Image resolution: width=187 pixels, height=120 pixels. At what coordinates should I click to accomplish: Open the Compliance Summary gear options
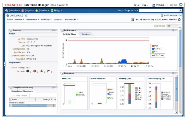pyautogui.click(x=54, y=87)
